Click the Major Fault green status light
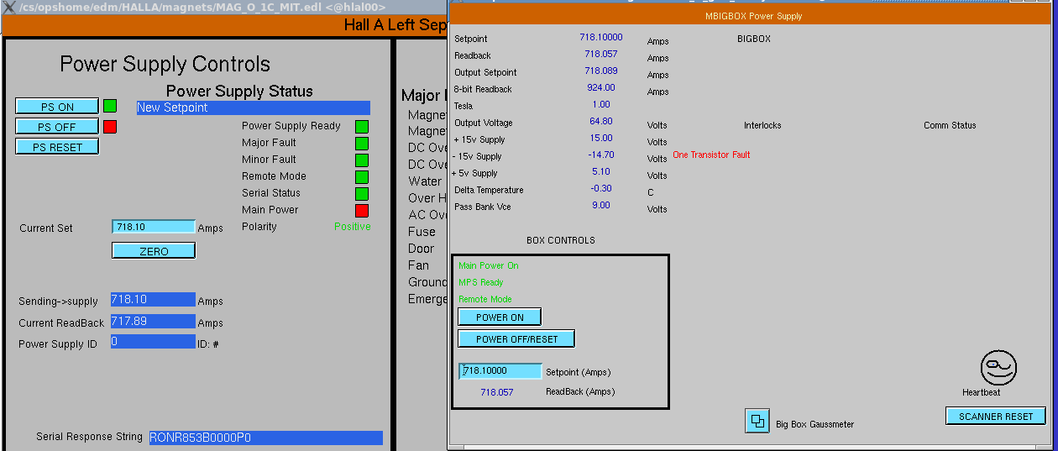Viewport: 1058px width, 451px height. point(362,144)
